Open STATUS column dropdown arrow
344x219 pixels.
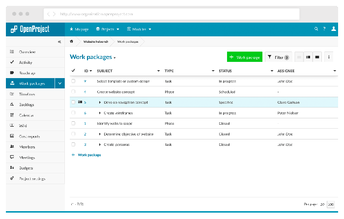[x=272, y=71]
